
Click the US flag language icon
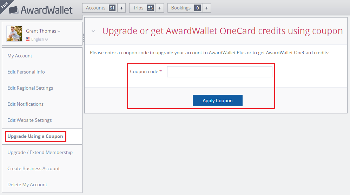coord(28,39)
